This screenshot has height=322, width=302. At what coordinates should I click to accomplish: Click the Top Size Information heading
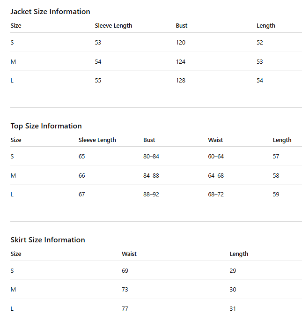46,126
